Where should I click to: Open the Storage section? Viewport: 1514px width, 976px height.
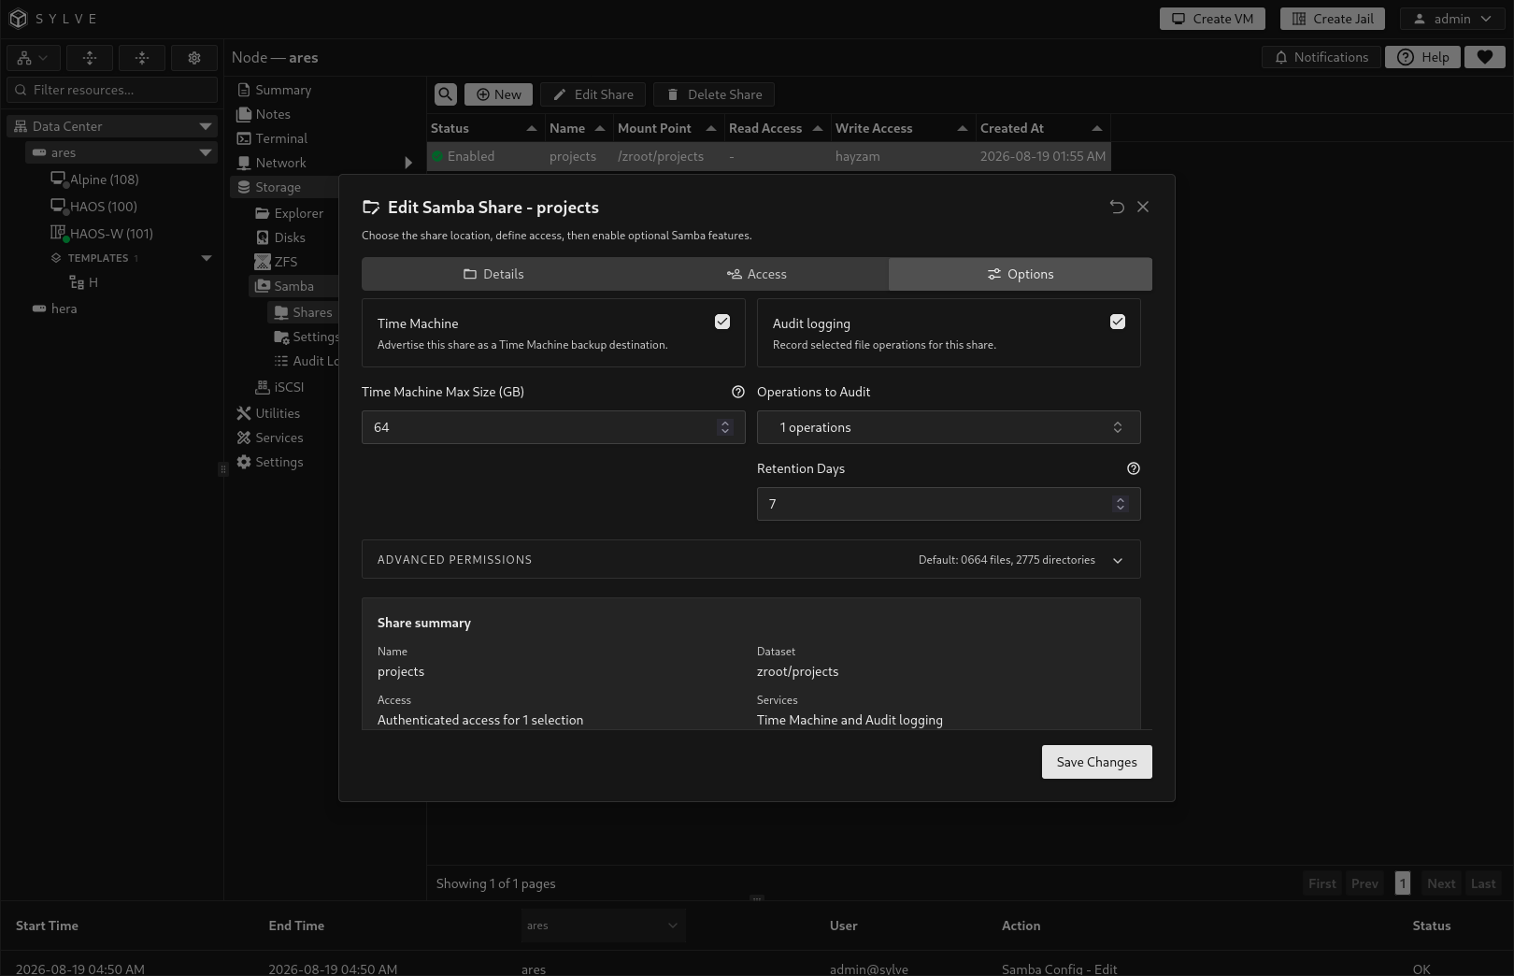[x=284, y=187]
